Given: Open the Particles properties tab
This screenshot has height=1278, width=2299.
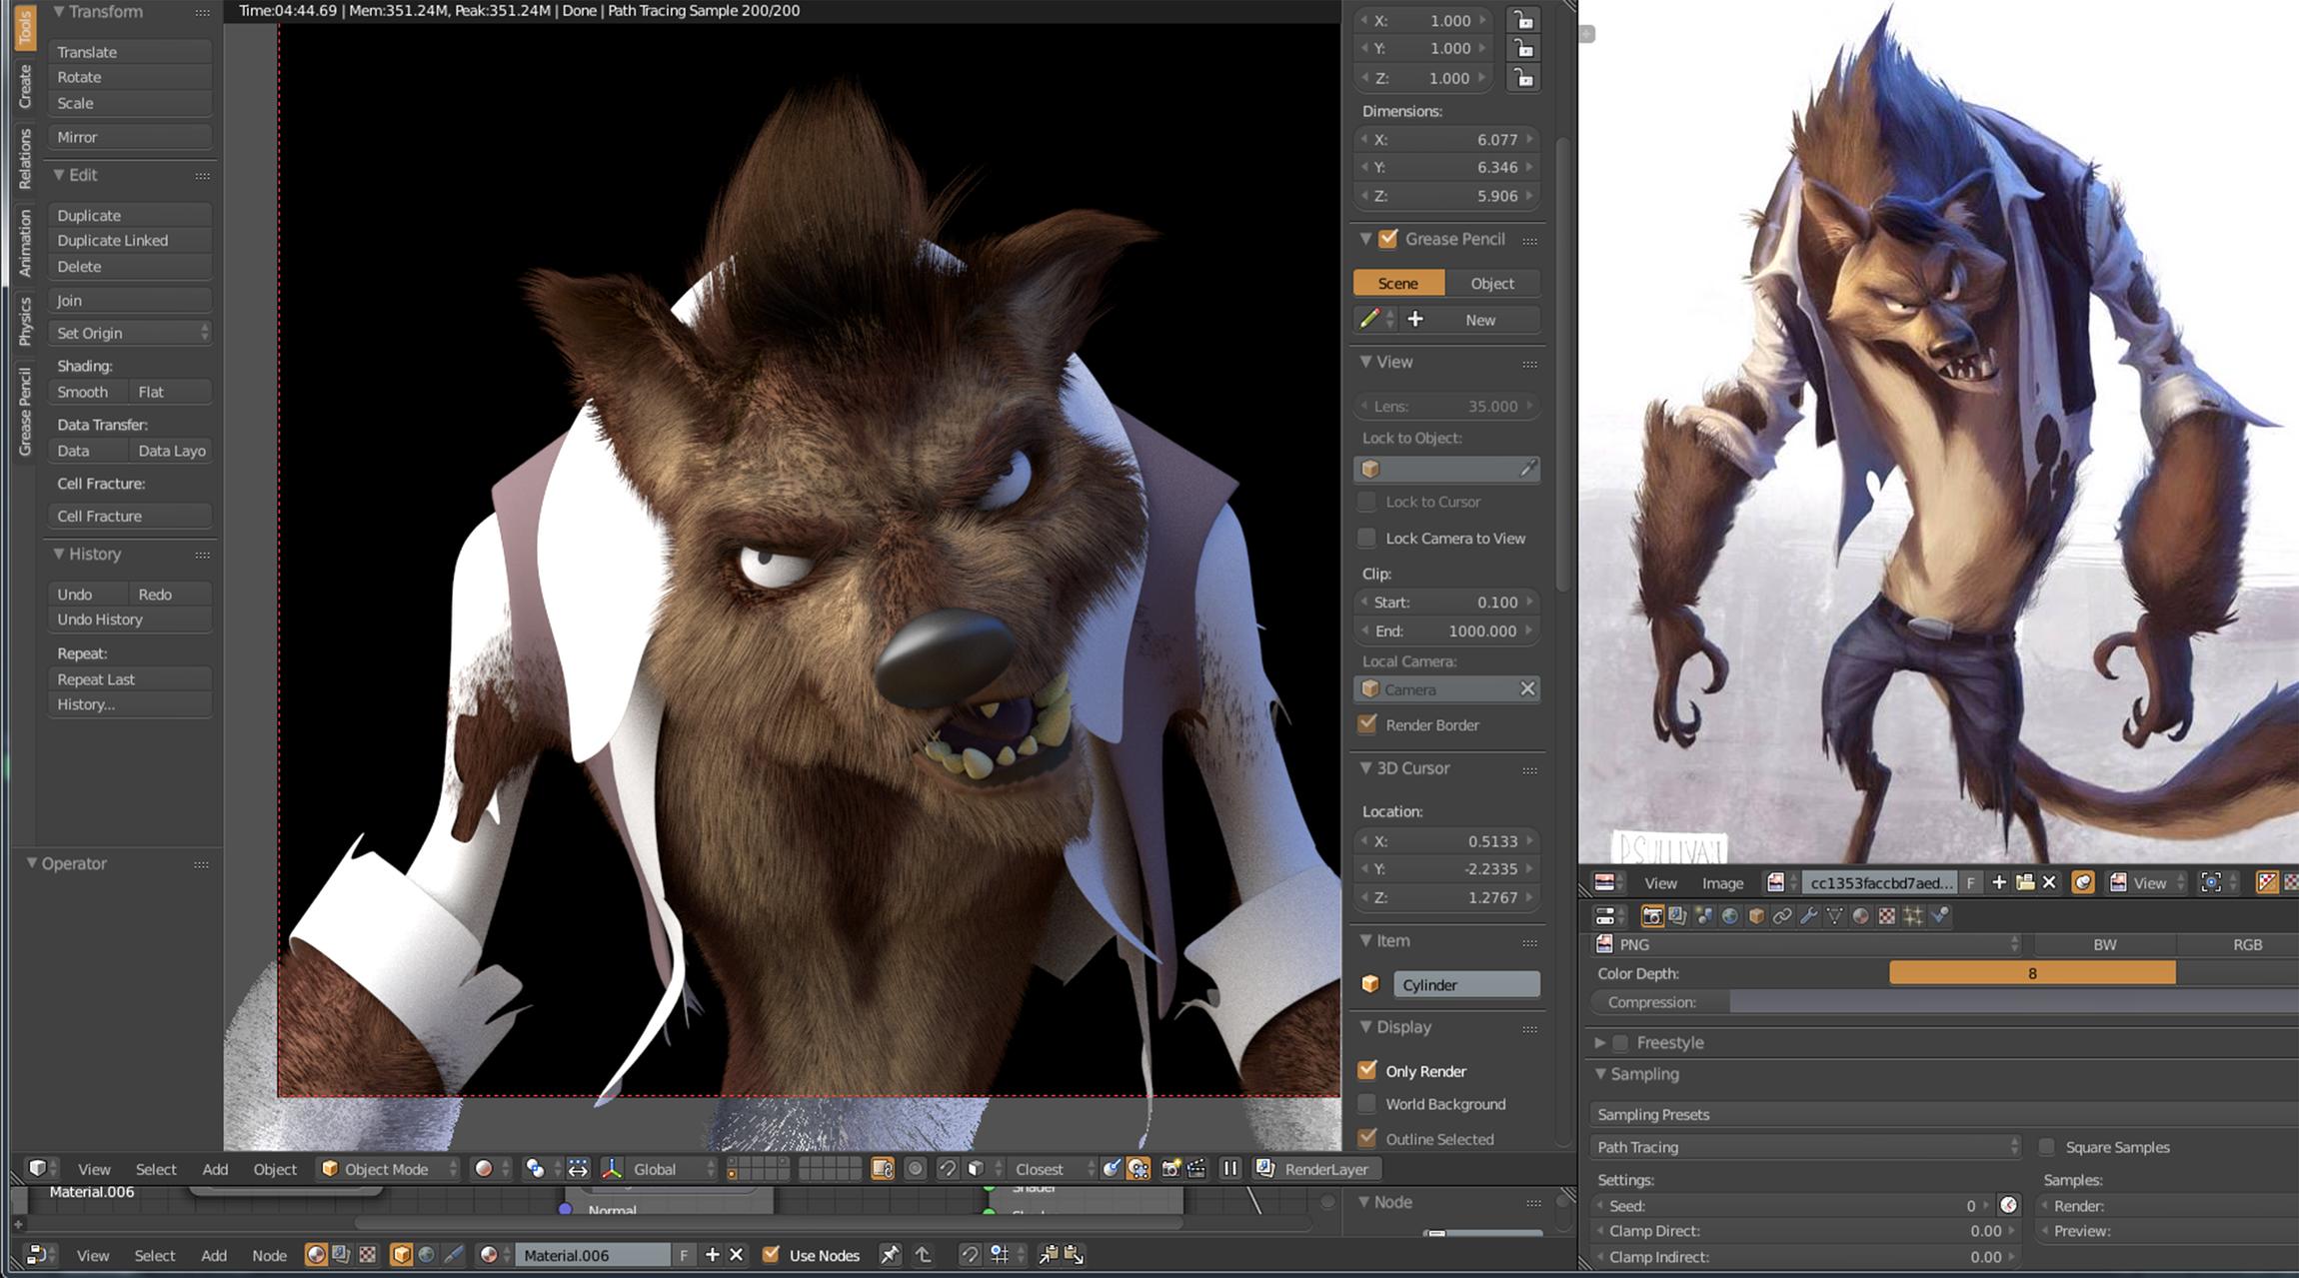Looking at the screenshot, I should coord(1912,915).
